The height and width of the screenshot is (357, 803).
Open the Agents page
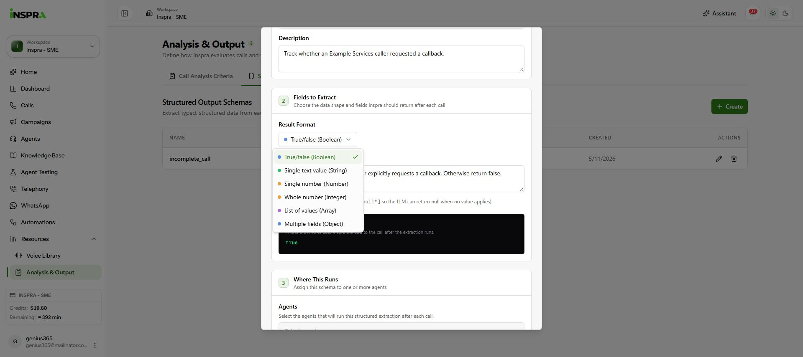(54, 139)
